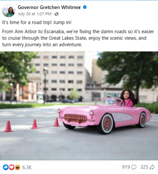Open the pink Barbie car photo
Image resolution: width=158 pixels, height=174 pixels.
[x=79, y=106]
